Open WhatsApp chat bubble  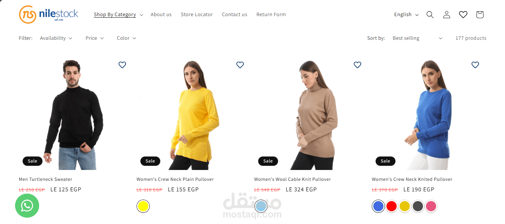[27, 206]
